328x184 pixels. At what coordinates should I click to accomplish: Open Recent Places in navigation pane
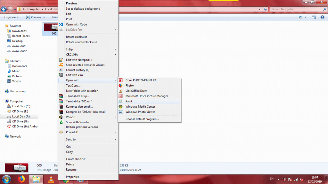(21, 36)
